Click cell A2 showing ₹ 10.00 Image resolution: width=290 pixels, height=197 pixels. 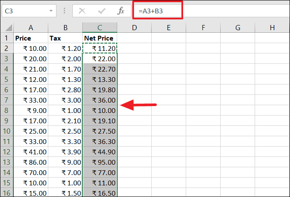31,48
